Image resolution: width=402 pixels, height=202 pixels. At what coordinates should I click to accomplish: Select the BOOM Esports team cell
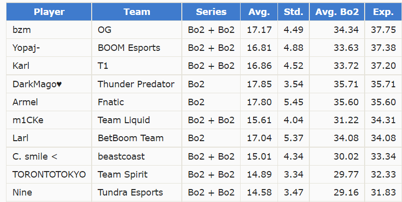point(129,48)
